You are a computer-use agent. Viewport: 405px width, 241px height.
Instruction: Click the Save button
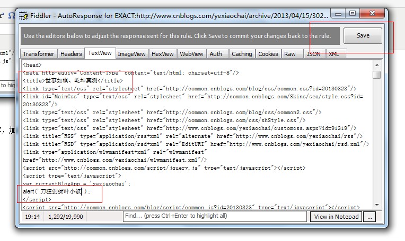pos(363,35)
